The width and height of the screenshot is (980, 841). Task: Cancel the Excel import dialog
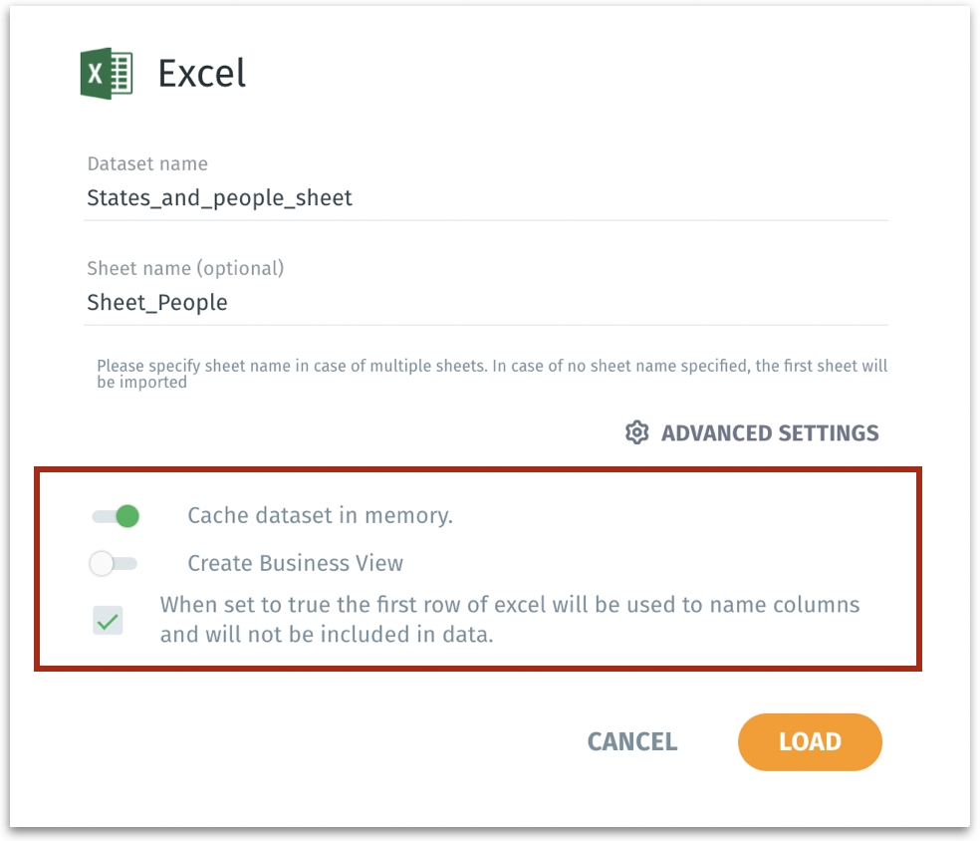tap(631, 741)
